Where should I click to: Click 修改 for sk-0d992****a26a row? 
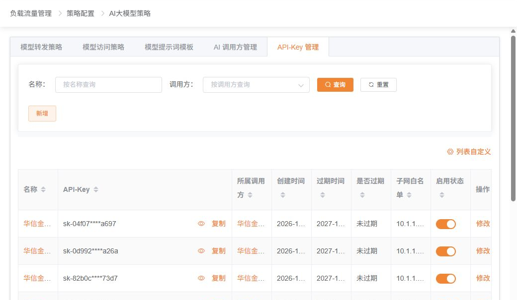coord(483,251)
